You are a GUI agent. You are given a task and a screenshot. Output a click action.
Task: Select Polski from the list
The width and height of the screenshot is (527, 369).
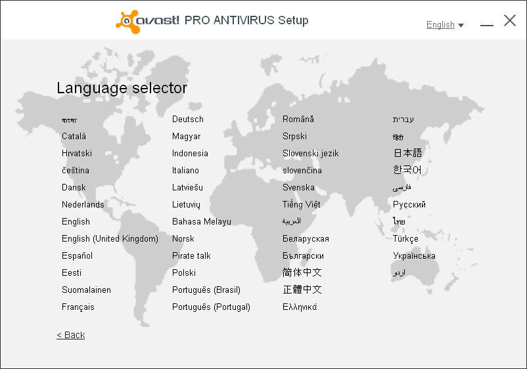pos(184,272)
